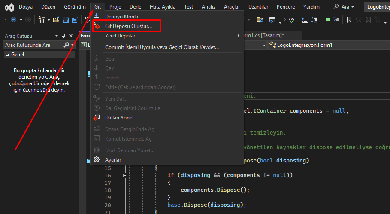Click the LogoEntegrasyon.Form1 class icon
The width and height of the screenshot is (390, 214).
(x=273, y=45)
